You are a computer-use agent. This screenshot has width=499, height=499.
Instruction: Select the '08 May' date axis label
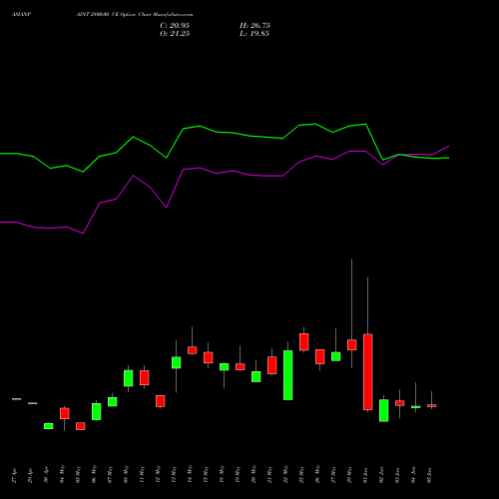point(126,474)
